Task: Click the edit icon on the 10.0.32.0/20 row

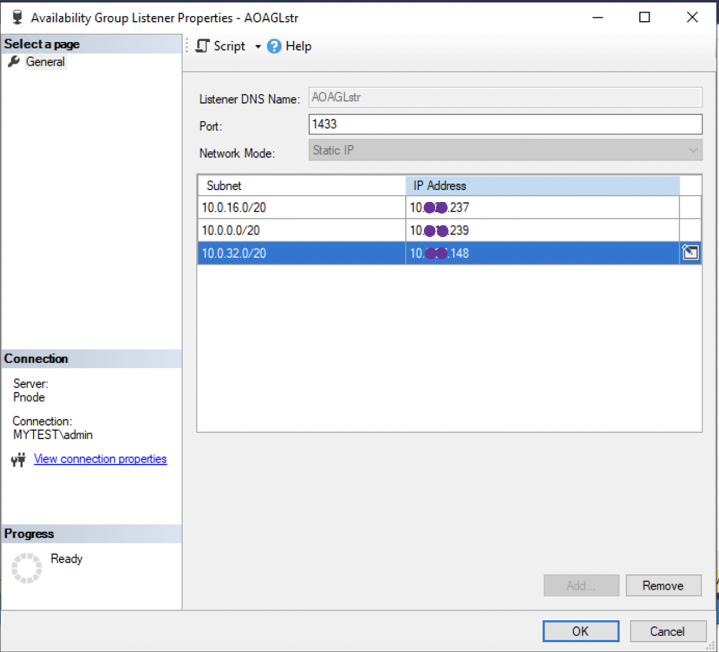Action: point(690,253)
